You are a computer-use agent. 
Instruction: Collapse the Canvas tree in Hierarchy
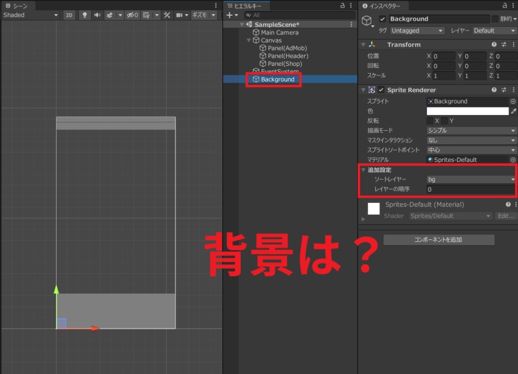pos(249,40)
